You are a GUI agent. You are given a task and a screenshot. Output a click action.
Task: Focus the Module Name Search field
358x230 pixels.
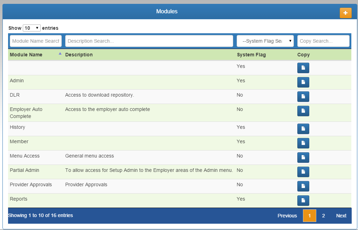35,41
